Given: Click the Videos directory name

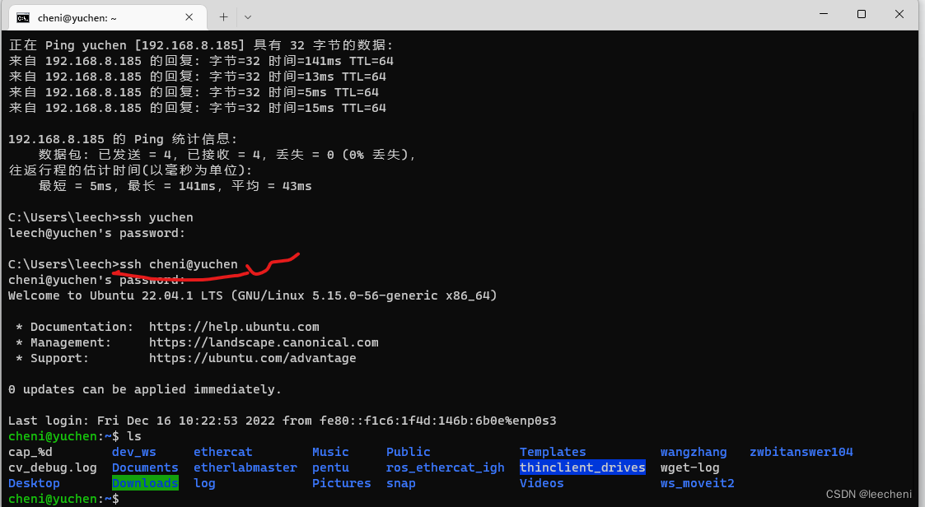Looking at the screenshot, I should pyautogui.click(x=541, y=482).
